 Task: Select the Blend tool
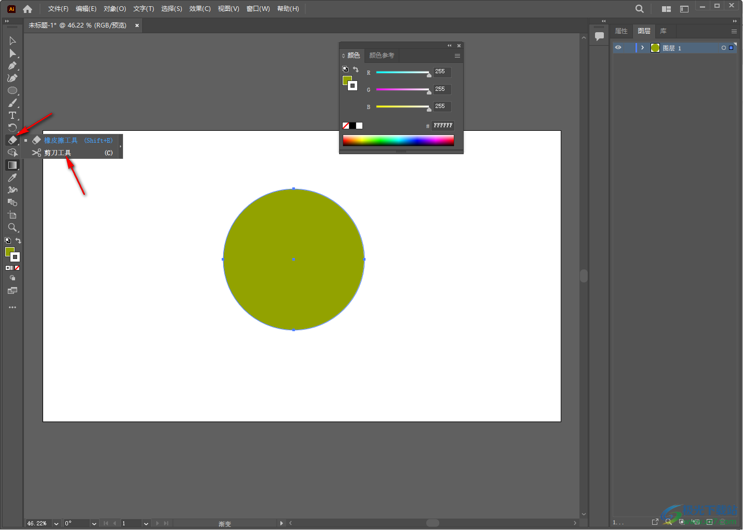(12, 202)
